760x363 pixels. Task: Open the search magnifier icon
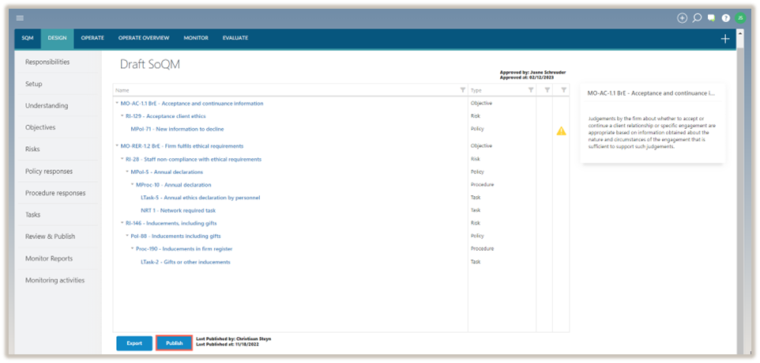(x=697, y=17)
